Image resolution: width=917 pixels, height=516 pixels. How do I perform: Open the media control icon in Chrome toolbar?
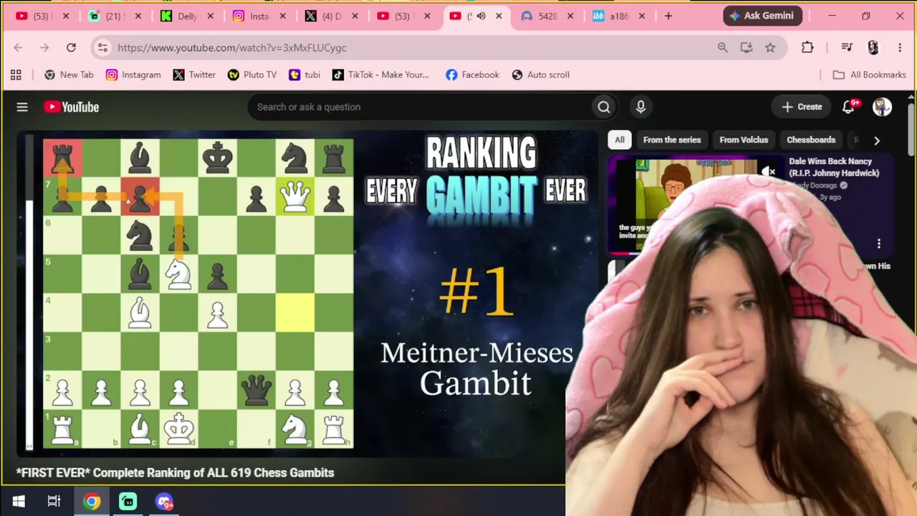[x=847, y=47]
